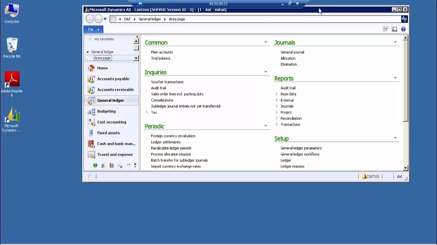
Task: Open the File menu
Action: (93, 30)
